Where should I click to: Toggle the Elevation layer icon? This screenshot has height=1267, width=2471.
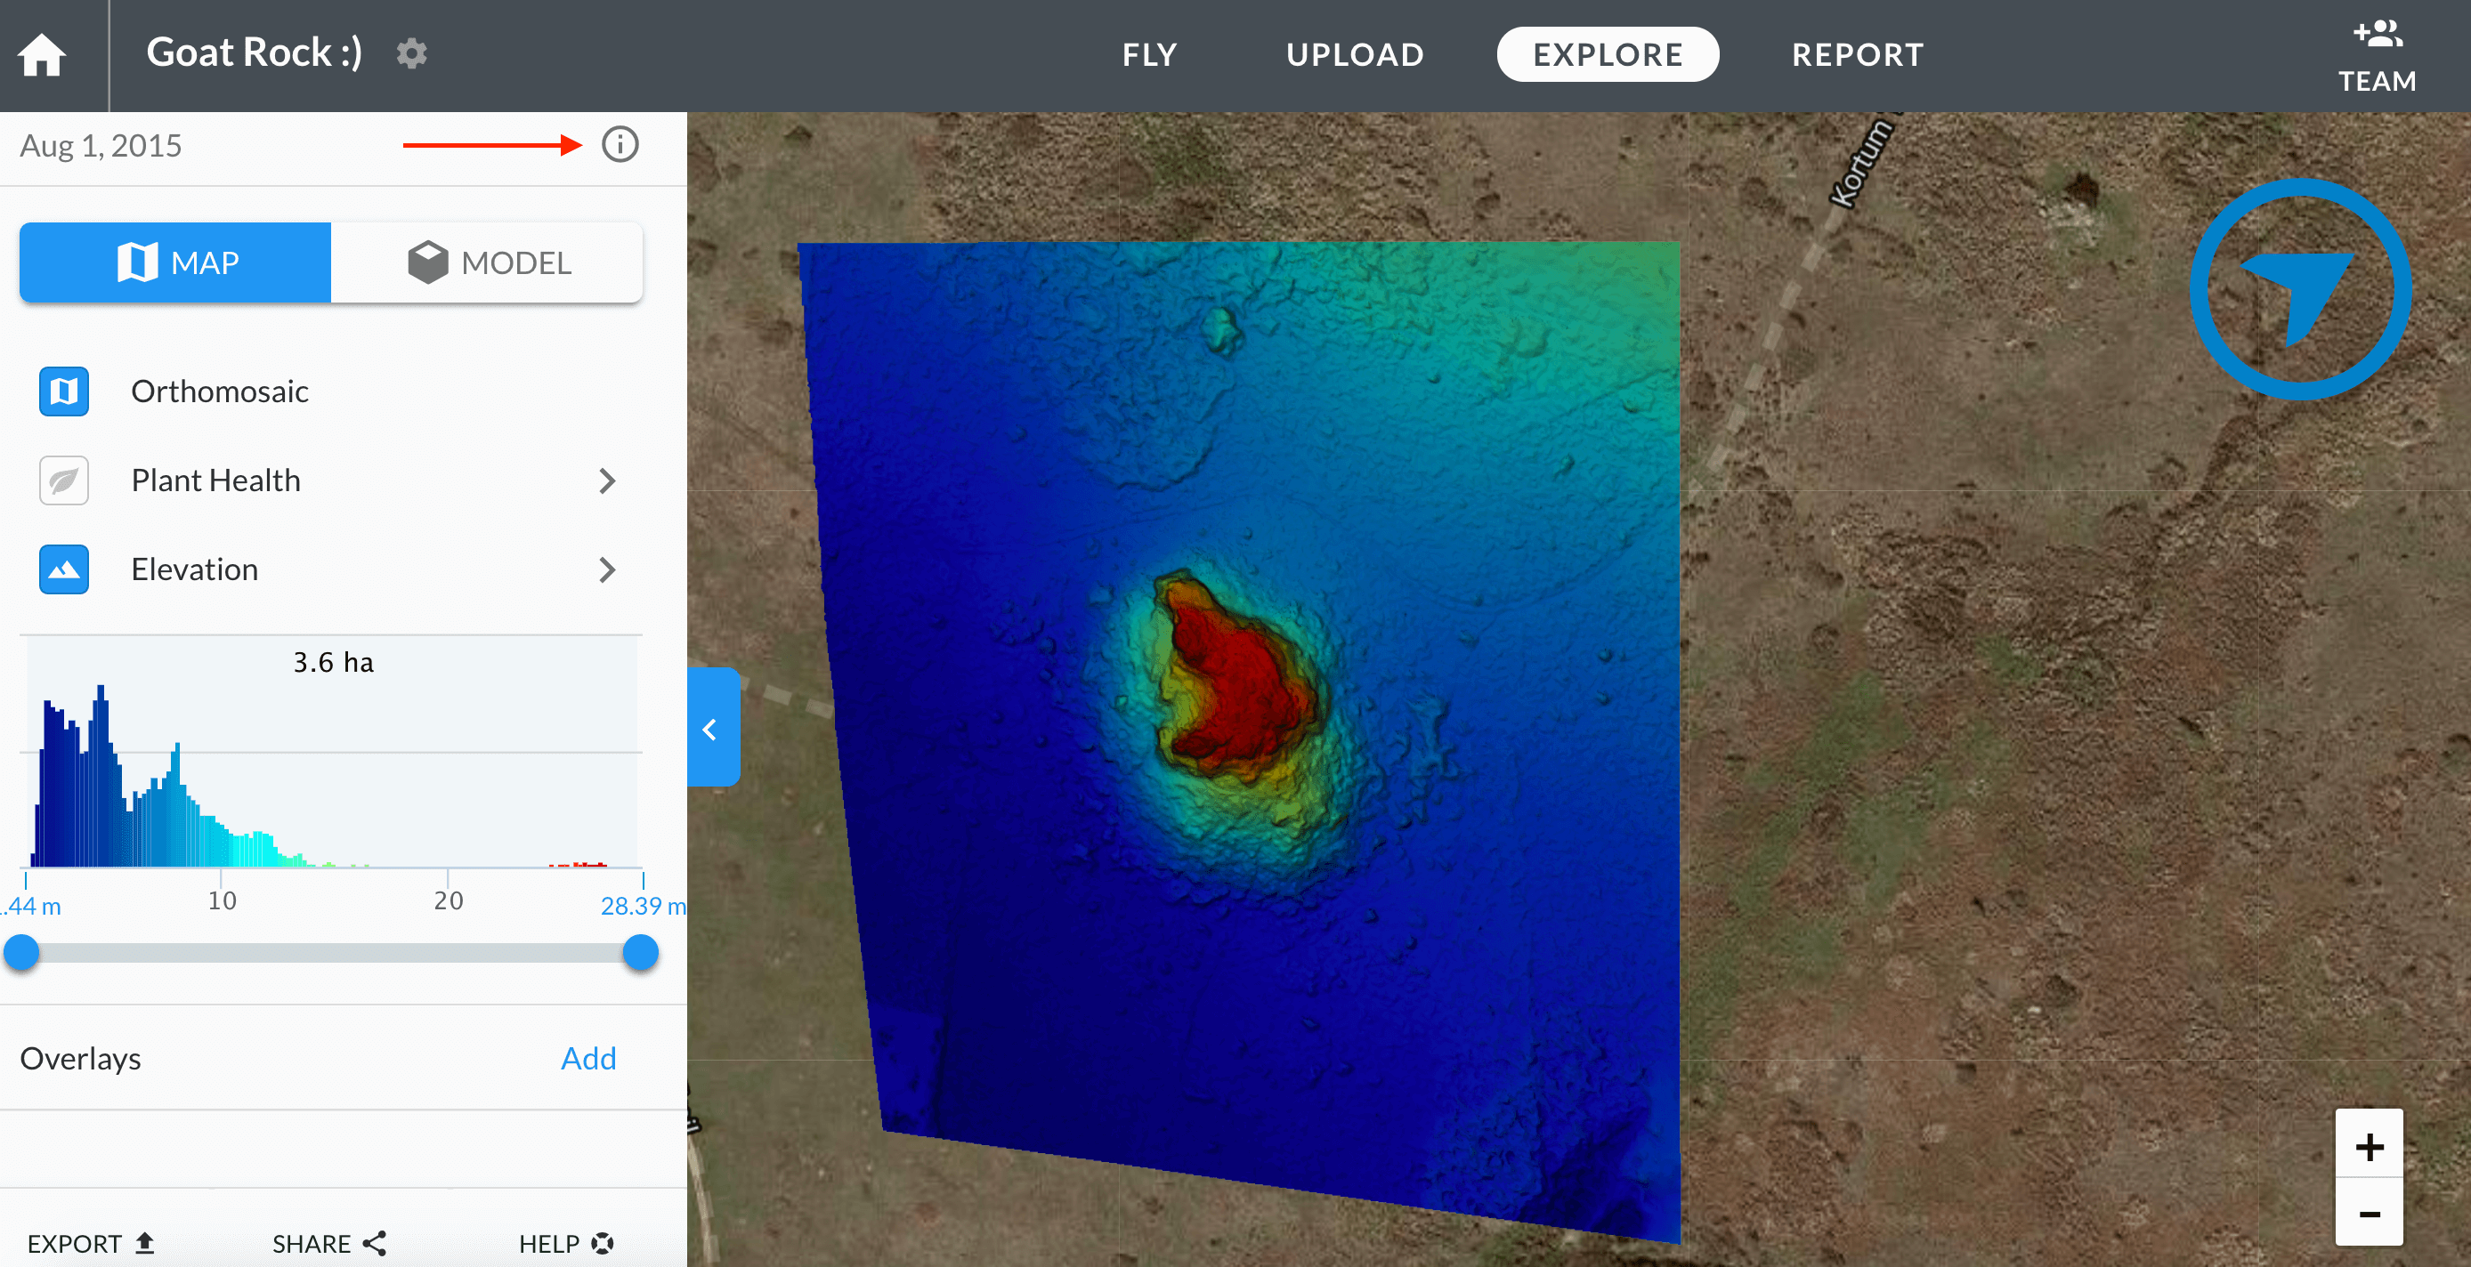(64, 569)
